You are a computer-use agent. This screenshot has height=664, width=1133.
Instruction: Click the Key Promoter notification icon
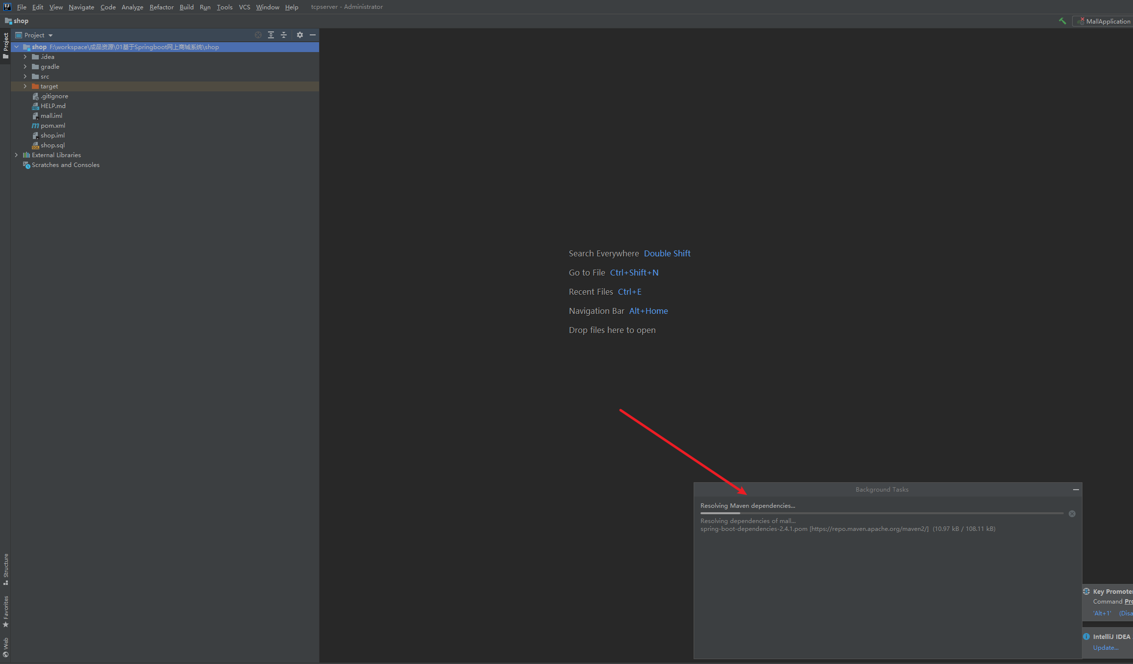(1086, 591)
